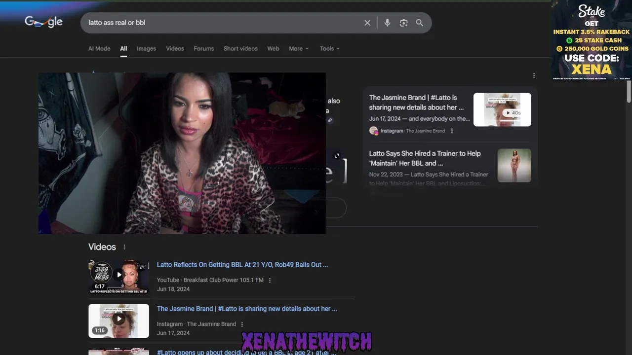Go to Google home via the logo
Image resolution: width=632 pixels, height=355 pixels.
pos(43,22)
